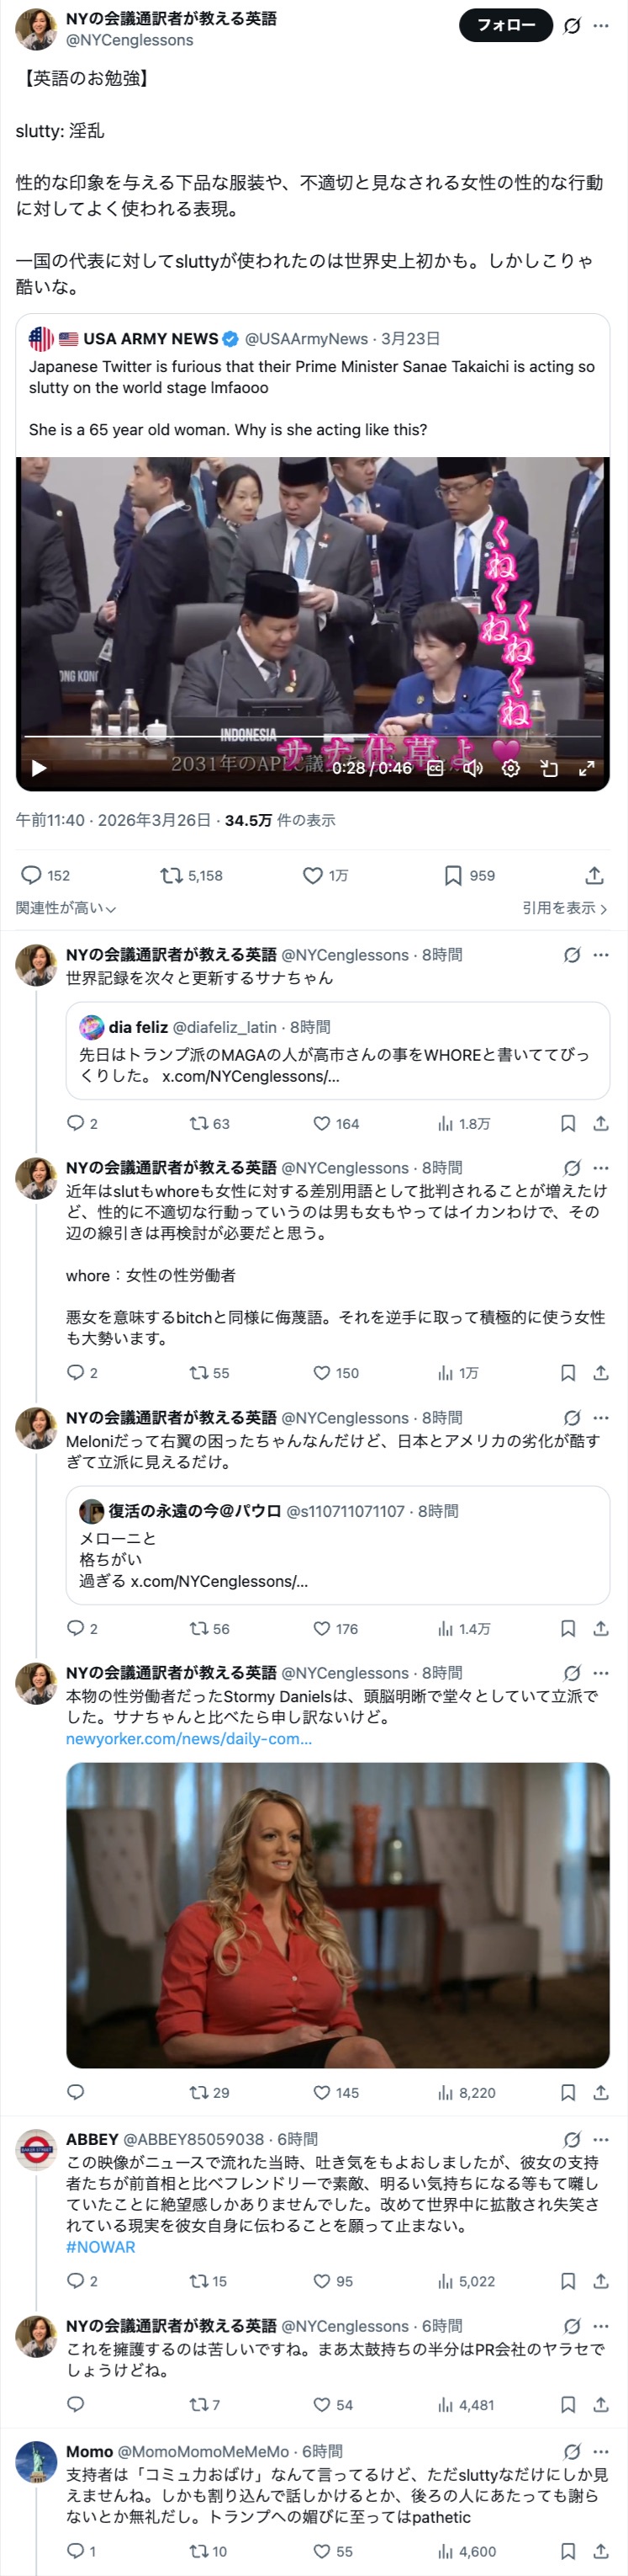Image resolution: width=628 pixels, height=2576 pixels.
Task: Click the フォロー follow button
Action: click(505, 25)
